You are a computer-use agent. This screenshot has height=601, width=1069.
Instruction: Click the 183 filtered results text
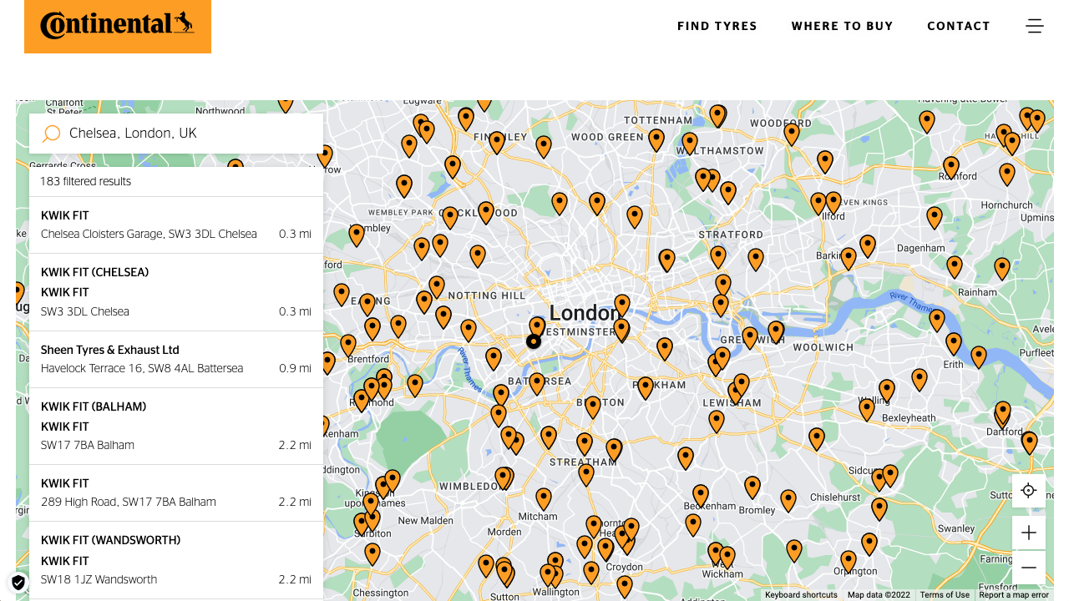tap(85, 182)
